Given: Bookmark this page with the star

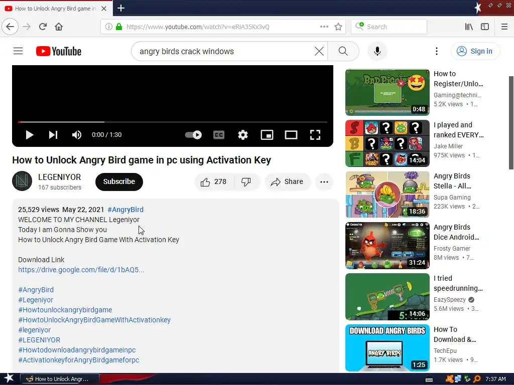Looking at the screenshot, I should click(x=338, y=27).
